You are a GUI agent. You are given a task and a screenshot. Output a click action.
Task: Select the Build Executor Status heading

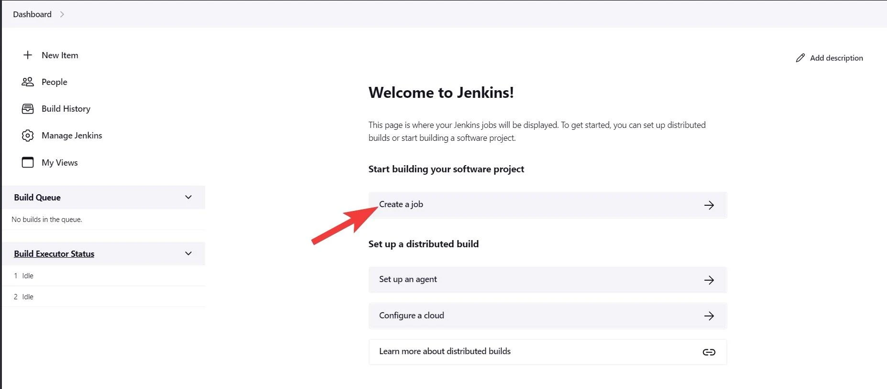(54, 253)
